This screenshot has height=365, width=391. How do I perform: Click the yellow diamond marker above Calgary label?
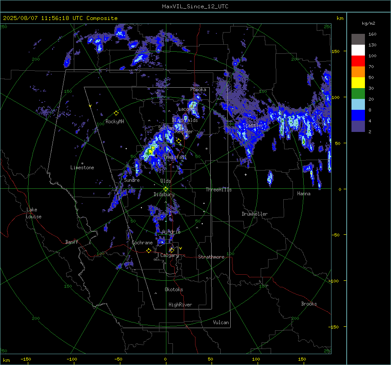click(172, 250)
